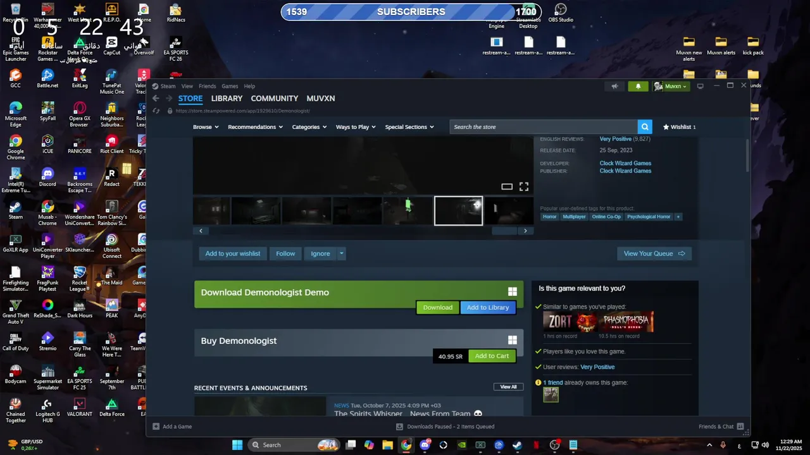Download the Demonologist demo

click(x=437, y=307)
